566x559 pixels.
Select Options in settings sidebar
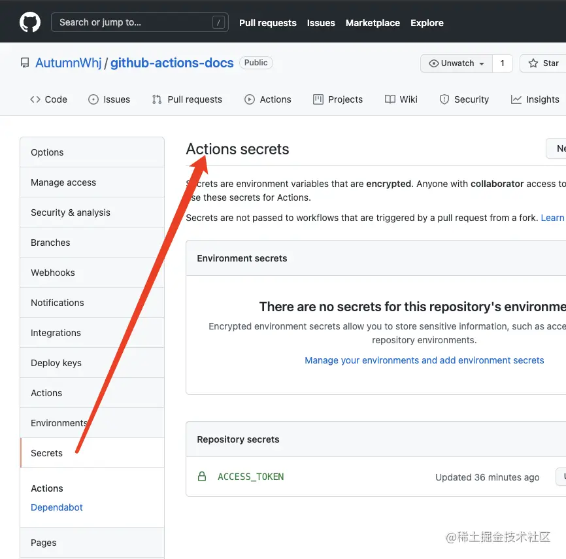click(92, 152)
